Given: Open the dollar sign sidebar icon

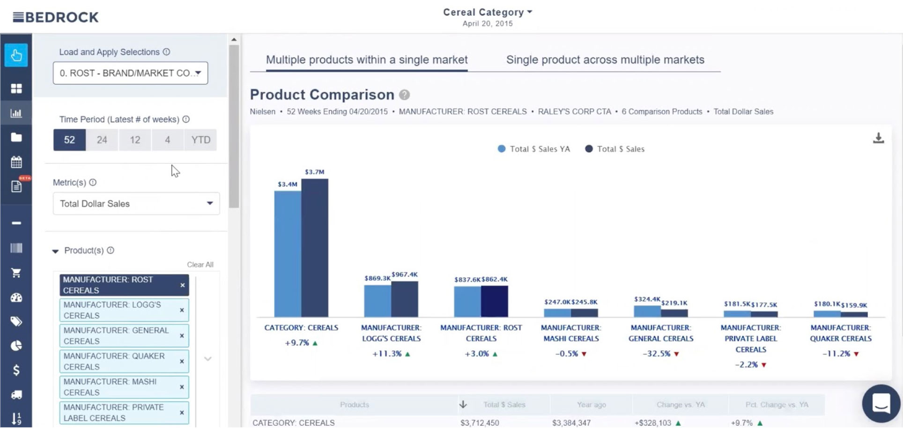Looking at the screenshot, I should pyautogui.click(x=16, y=370).
